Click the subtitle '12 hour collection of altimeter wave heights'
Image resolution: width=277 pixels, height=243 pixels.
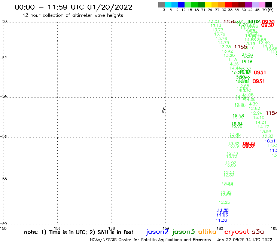[73, 15]
